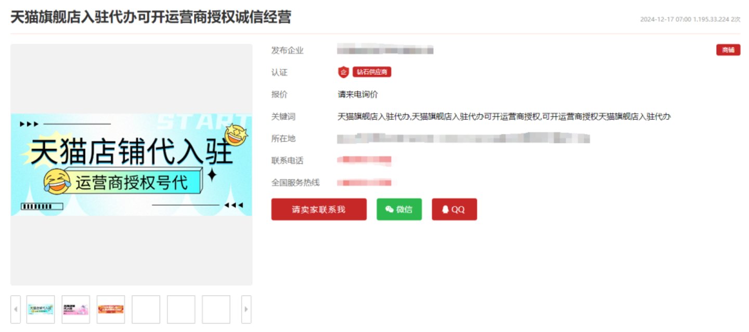
Task: Click the blurred contact phone number
Action: tap(364, 160)
